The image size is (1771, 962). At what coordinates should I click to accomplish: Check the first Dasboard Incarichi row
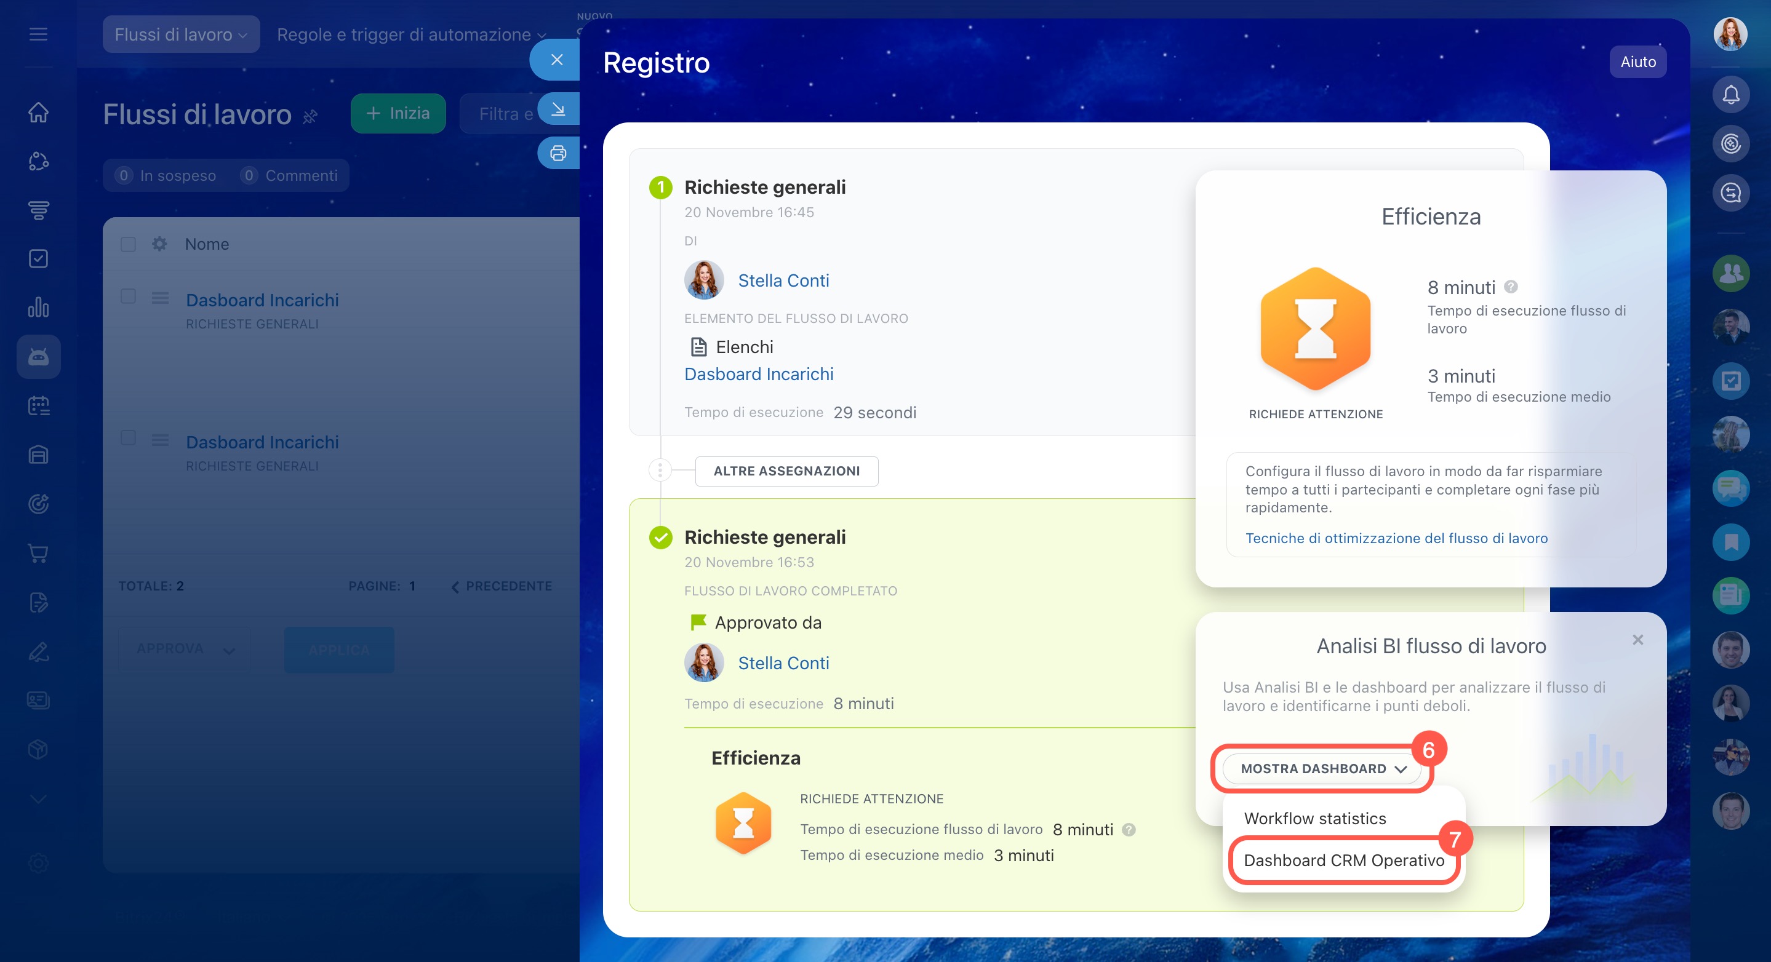point(128,296)
